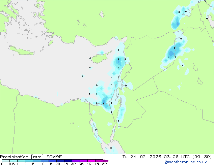Choose the 15–20 mm blue legend swatch
Image resolution: width=214 pixels, height=165 pixels.
(x=52, y=161)
